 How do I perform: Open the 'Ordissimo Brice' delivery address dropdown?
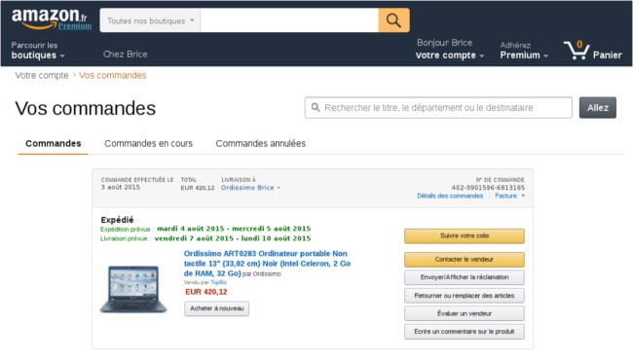[250, 188]
